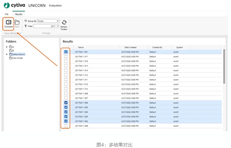Check result 20170411 014
This screenshot has height=148, width=231.
coord(66,70)
